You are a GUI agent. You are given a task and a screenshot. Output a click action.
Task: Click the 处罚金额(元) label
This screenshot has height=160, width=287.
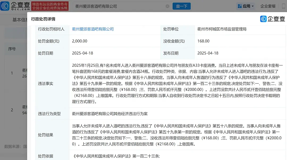[x=49, y=41]
